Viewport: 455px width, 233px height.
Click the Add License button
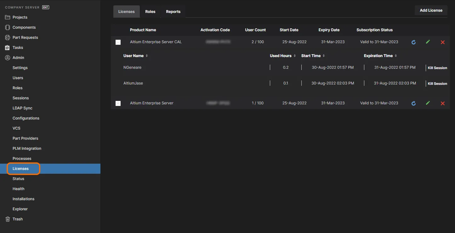pos(431,10)
